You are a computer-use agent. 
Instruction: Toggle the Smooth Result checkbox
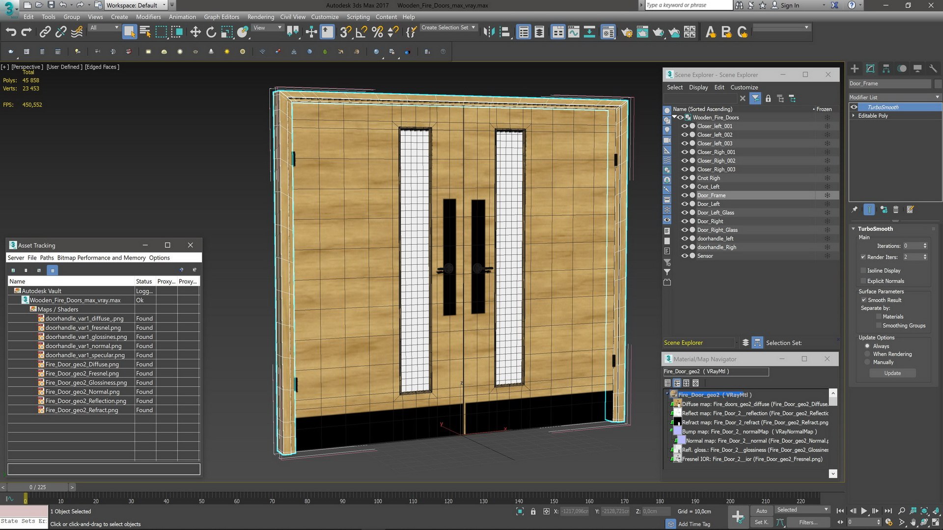coord(863,300)
